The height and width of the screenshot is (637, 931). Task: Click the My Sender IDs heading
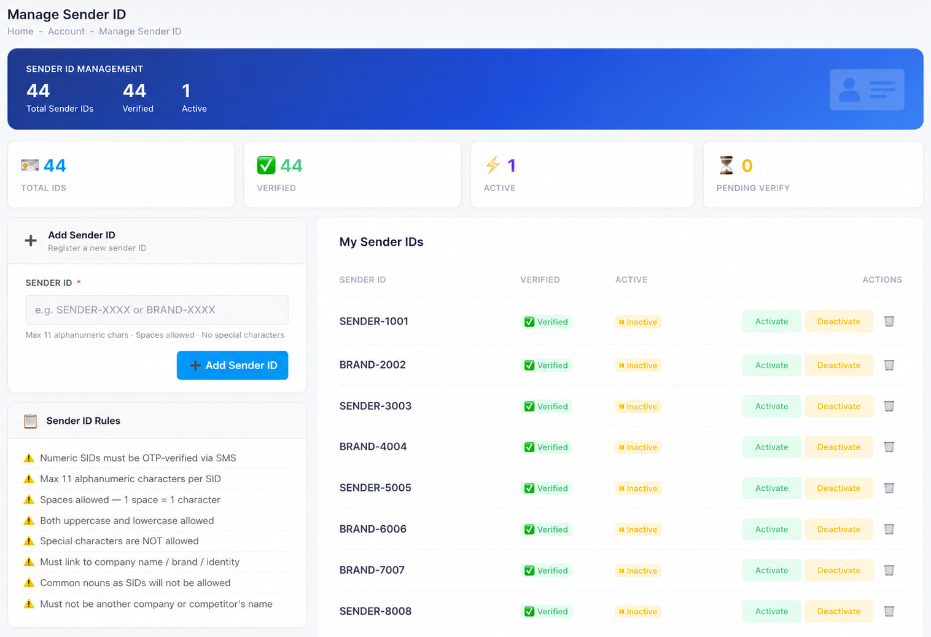[x=381, y=242]
